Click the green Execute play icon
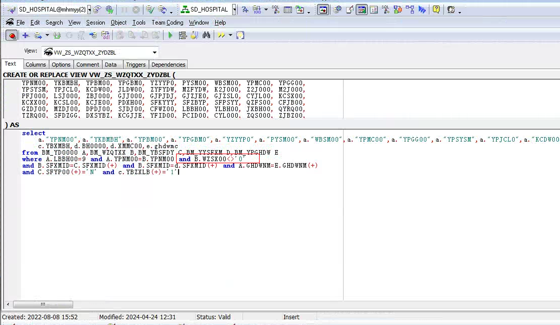Screen dimensions: 560x325 pyautogui.click(x=170, y=35)
